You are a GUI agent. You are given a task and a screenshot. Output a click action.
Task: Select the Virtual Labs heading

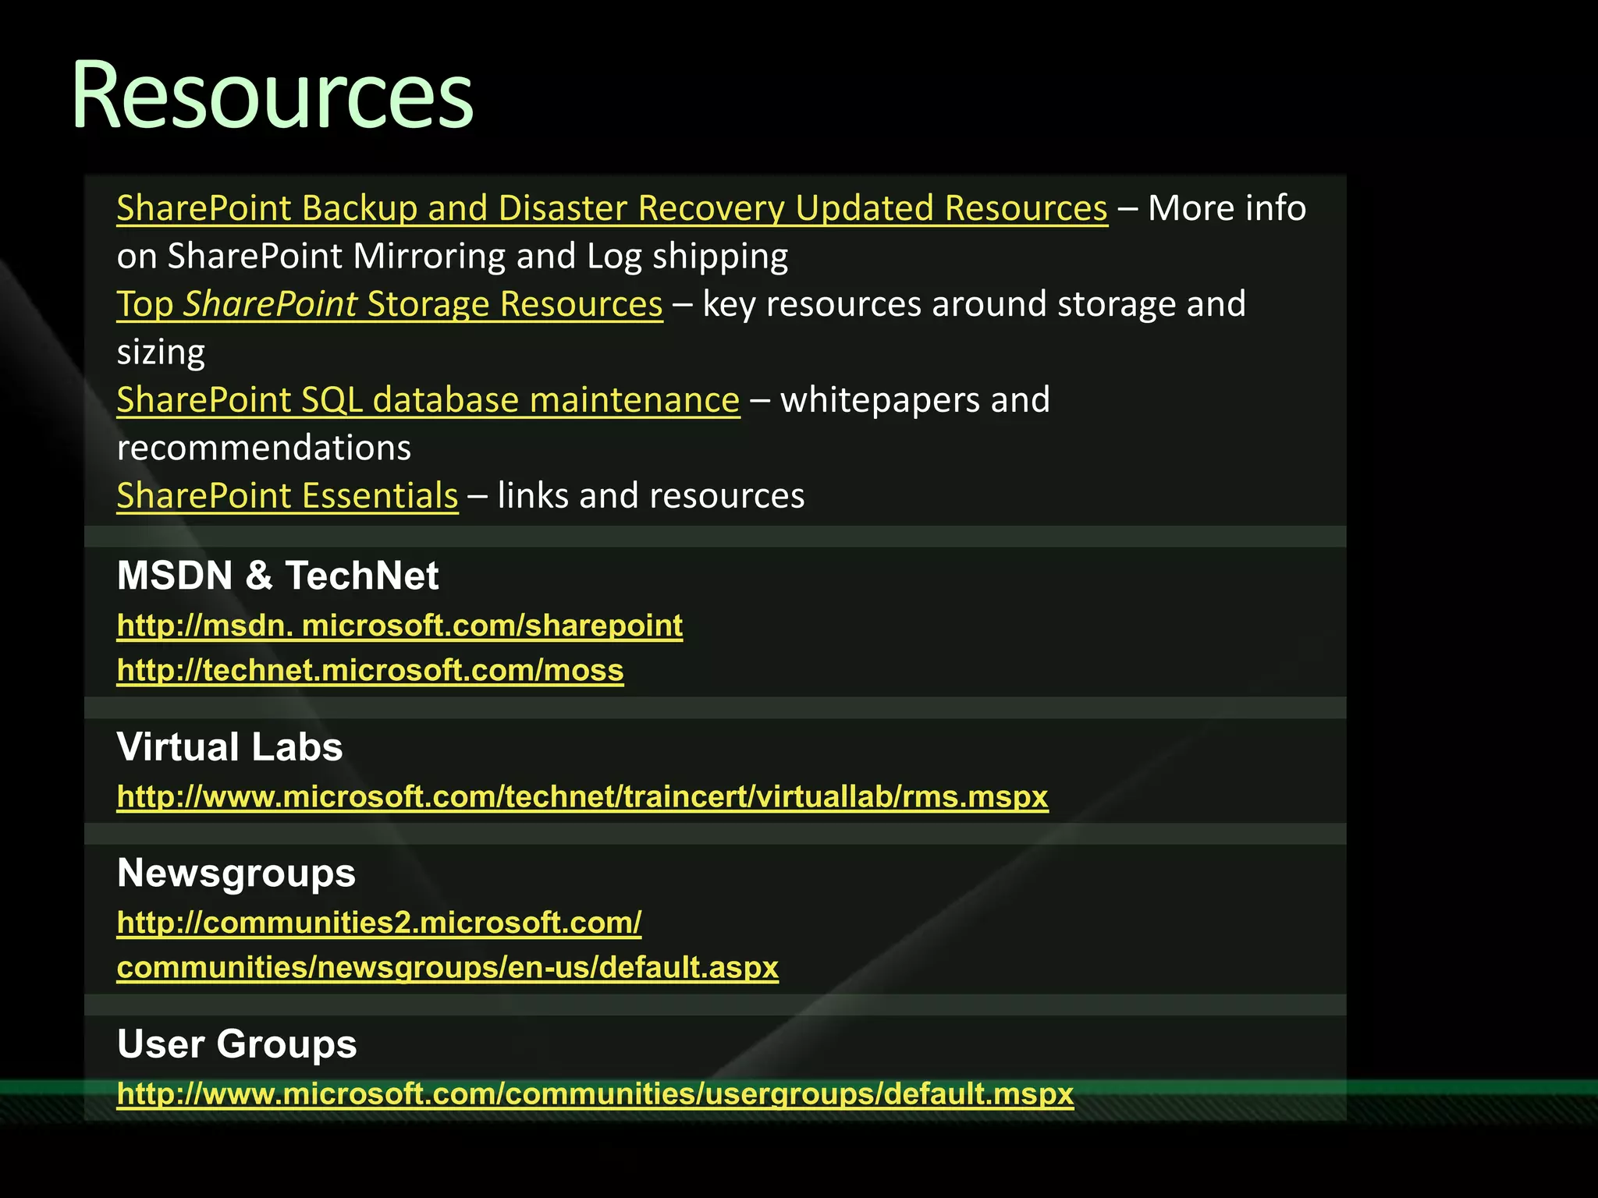pos(229,747)
